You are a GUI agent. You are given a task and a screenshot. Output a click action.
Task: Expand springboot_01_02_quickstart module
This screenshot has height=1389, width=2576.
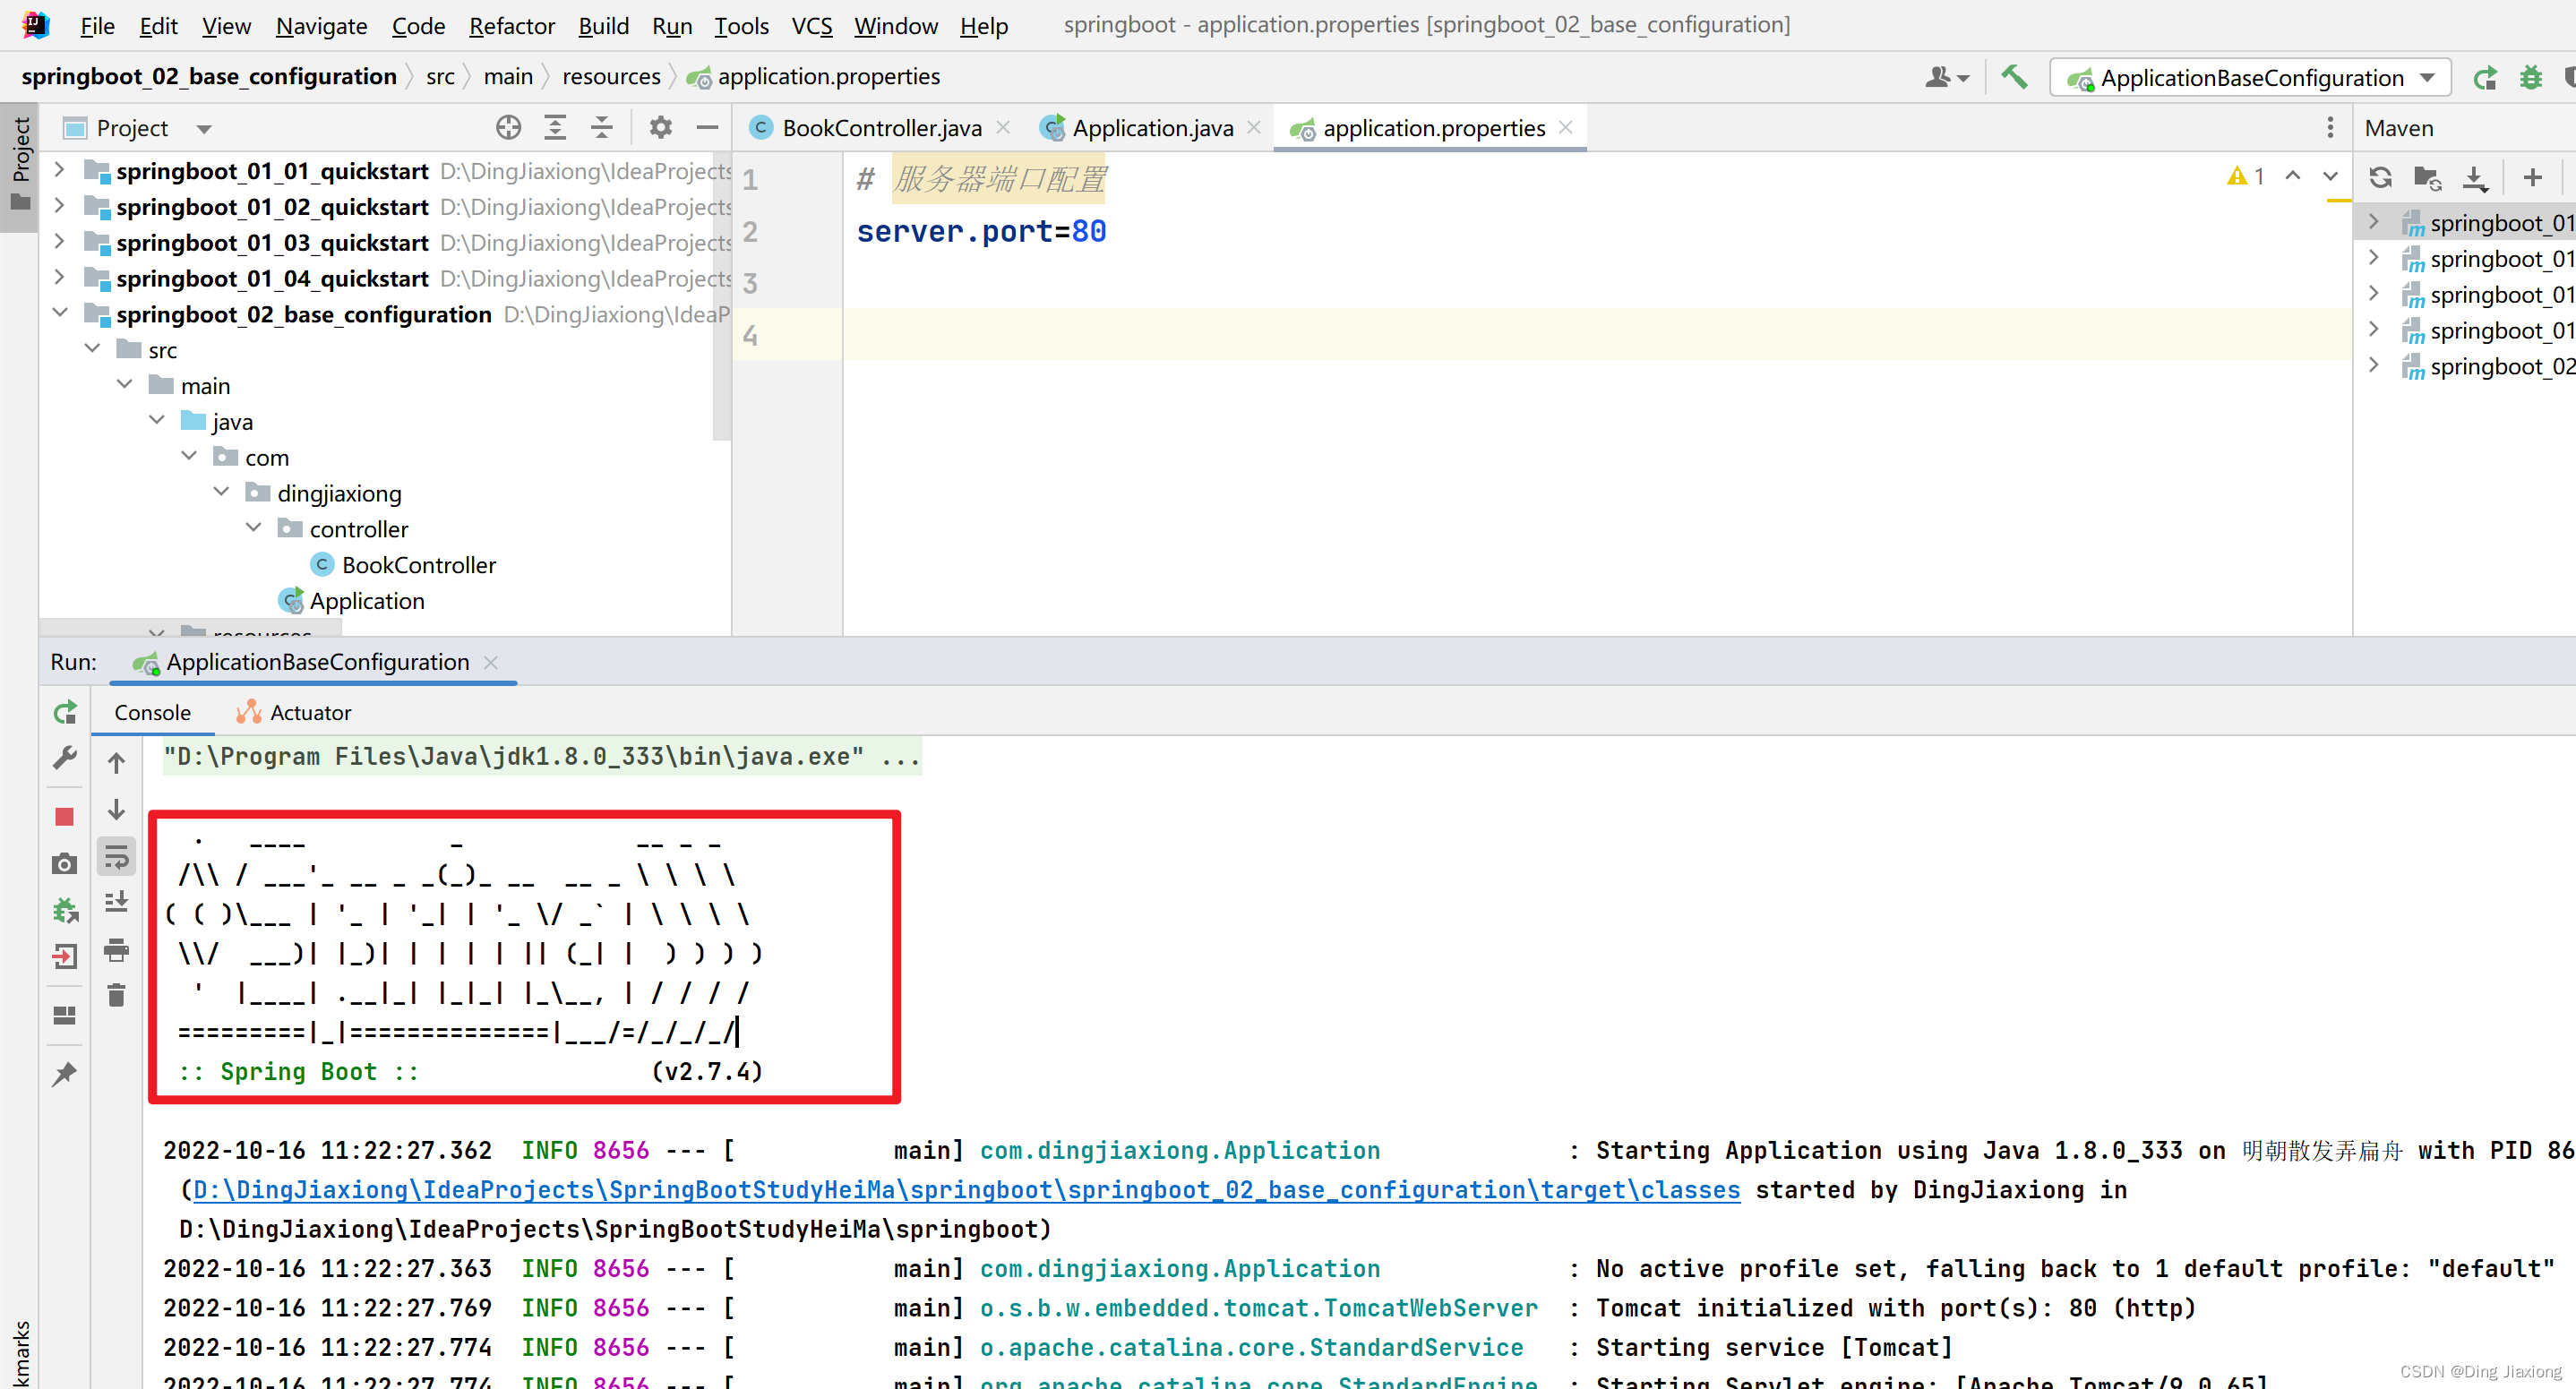59,206
